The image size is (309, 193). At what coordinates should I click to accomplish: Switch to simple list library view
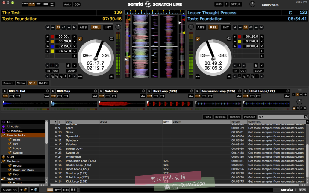point(50,190)
